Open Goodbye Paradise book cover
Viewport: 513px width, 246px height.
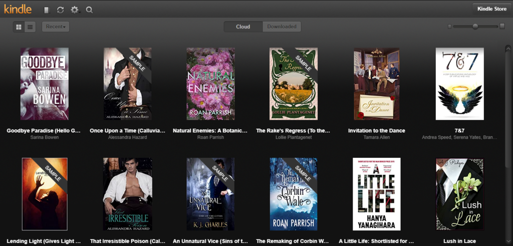pos(45,84)
